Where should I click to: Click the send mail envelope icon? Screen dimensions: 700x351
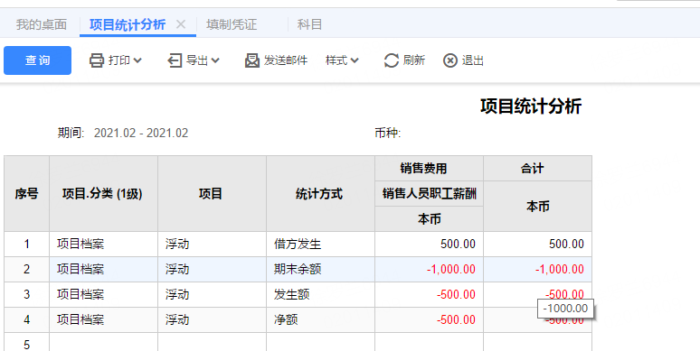click(x=252, y=60)
